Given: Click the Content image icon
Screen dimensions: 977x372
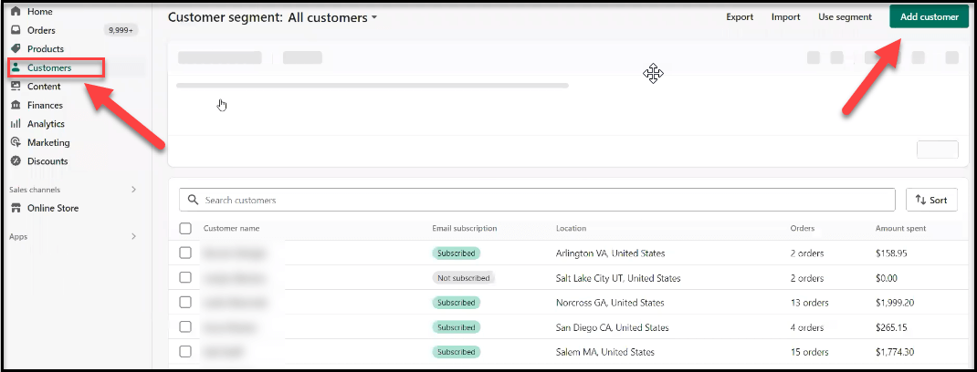Looking at the screenshot, I should (16, 87).
